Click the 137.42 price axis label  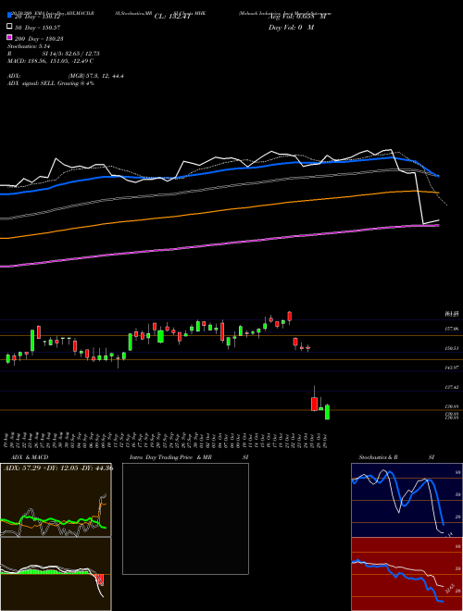pos(452,387)
